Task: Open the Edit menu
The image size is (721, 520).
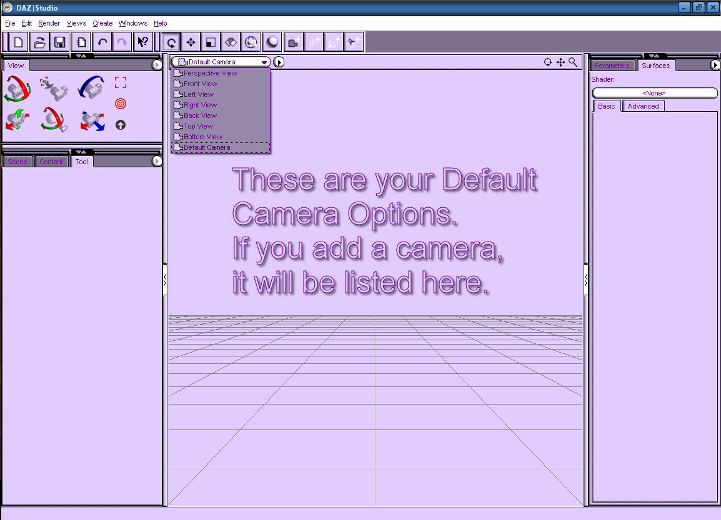Action: (x=27, y=24)
